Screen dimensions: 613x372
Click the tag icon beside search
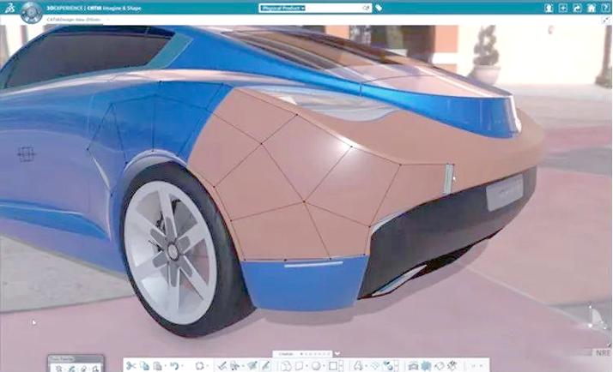pos(379,8)
